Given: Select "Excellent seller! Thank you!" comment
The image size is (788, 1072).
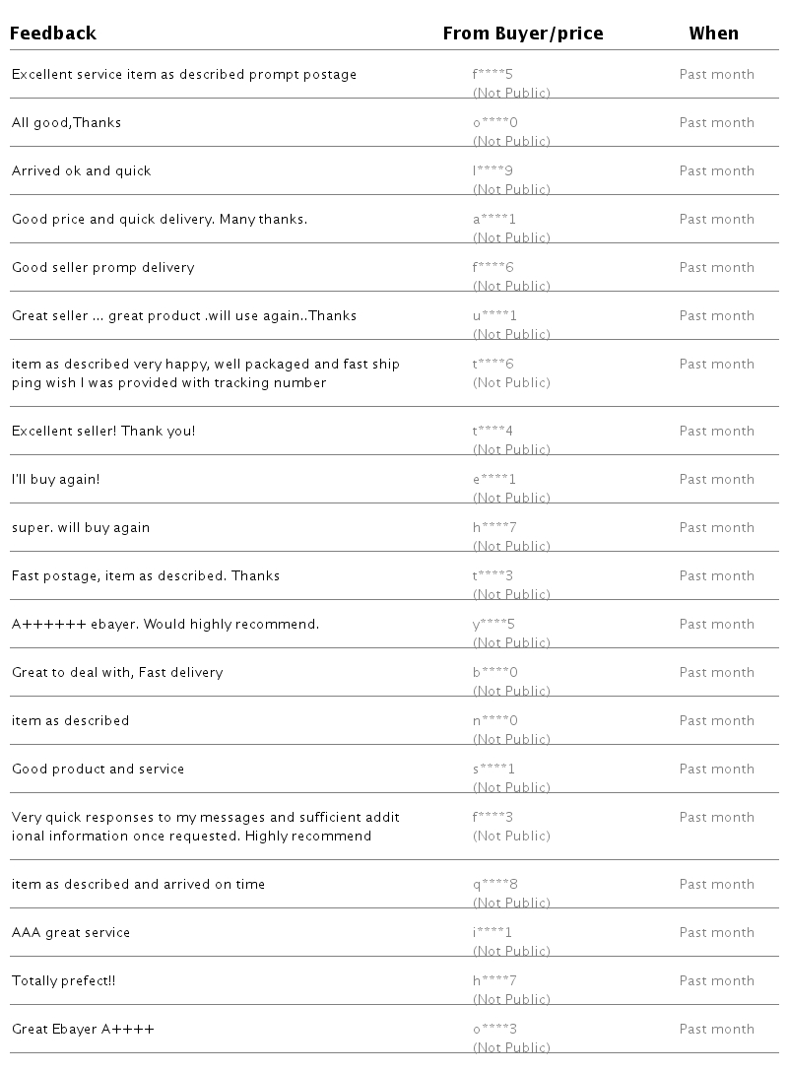Looking at the screenshot, I should (x=103, y=432).
